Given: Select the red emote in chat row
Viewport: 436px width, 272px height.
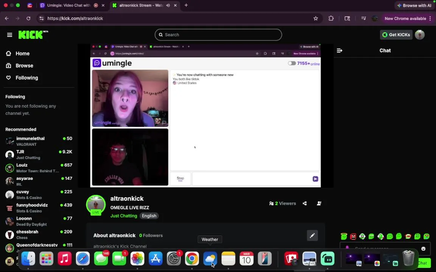Looking at the screenshot, I should (353, 236).
